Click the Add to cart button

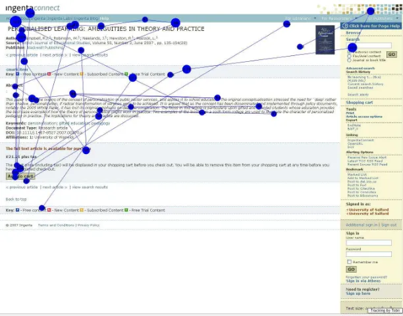[x=20, y=176]
